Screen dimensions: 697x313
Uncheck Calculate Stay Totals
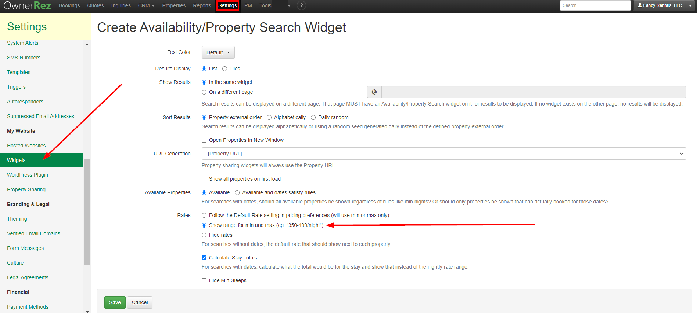pos(204,258)
